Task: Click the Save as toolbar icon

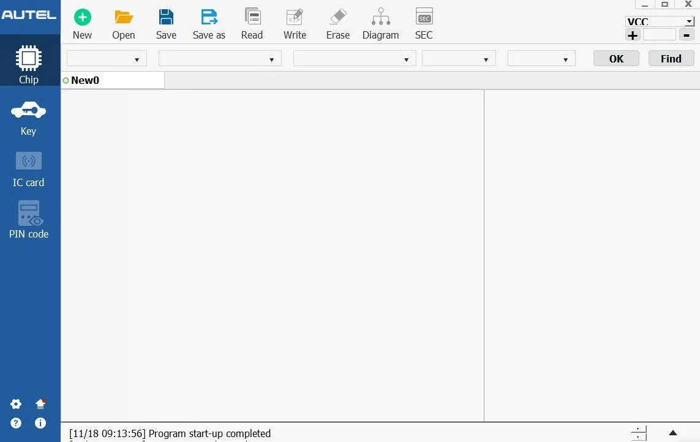Action: click(x=209, y=18)
